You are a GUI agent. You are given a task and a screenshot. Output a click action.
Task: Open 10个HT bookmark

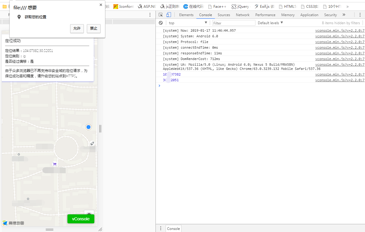(332, 6)
